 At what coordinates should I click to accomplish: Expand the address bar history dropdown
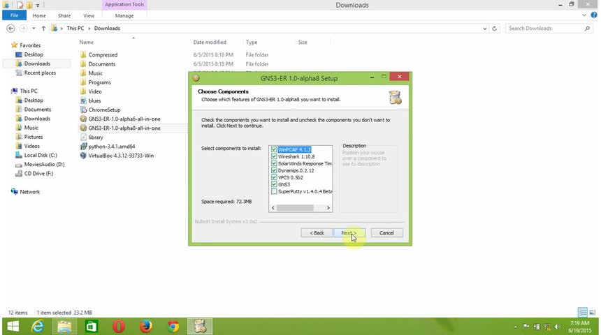click(x=484, y=29)
